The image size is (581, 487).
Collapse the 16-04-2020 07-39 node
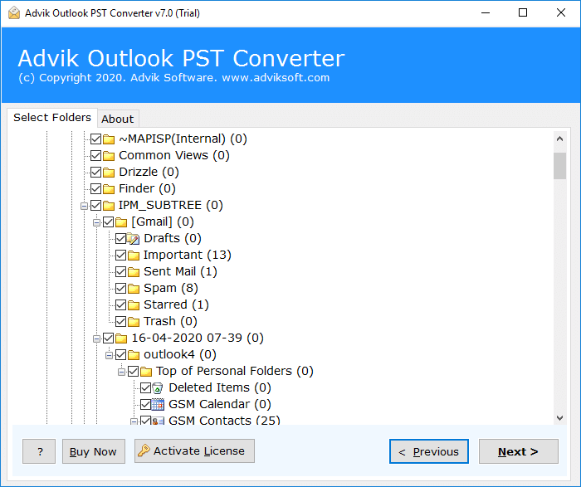point(96,338)
